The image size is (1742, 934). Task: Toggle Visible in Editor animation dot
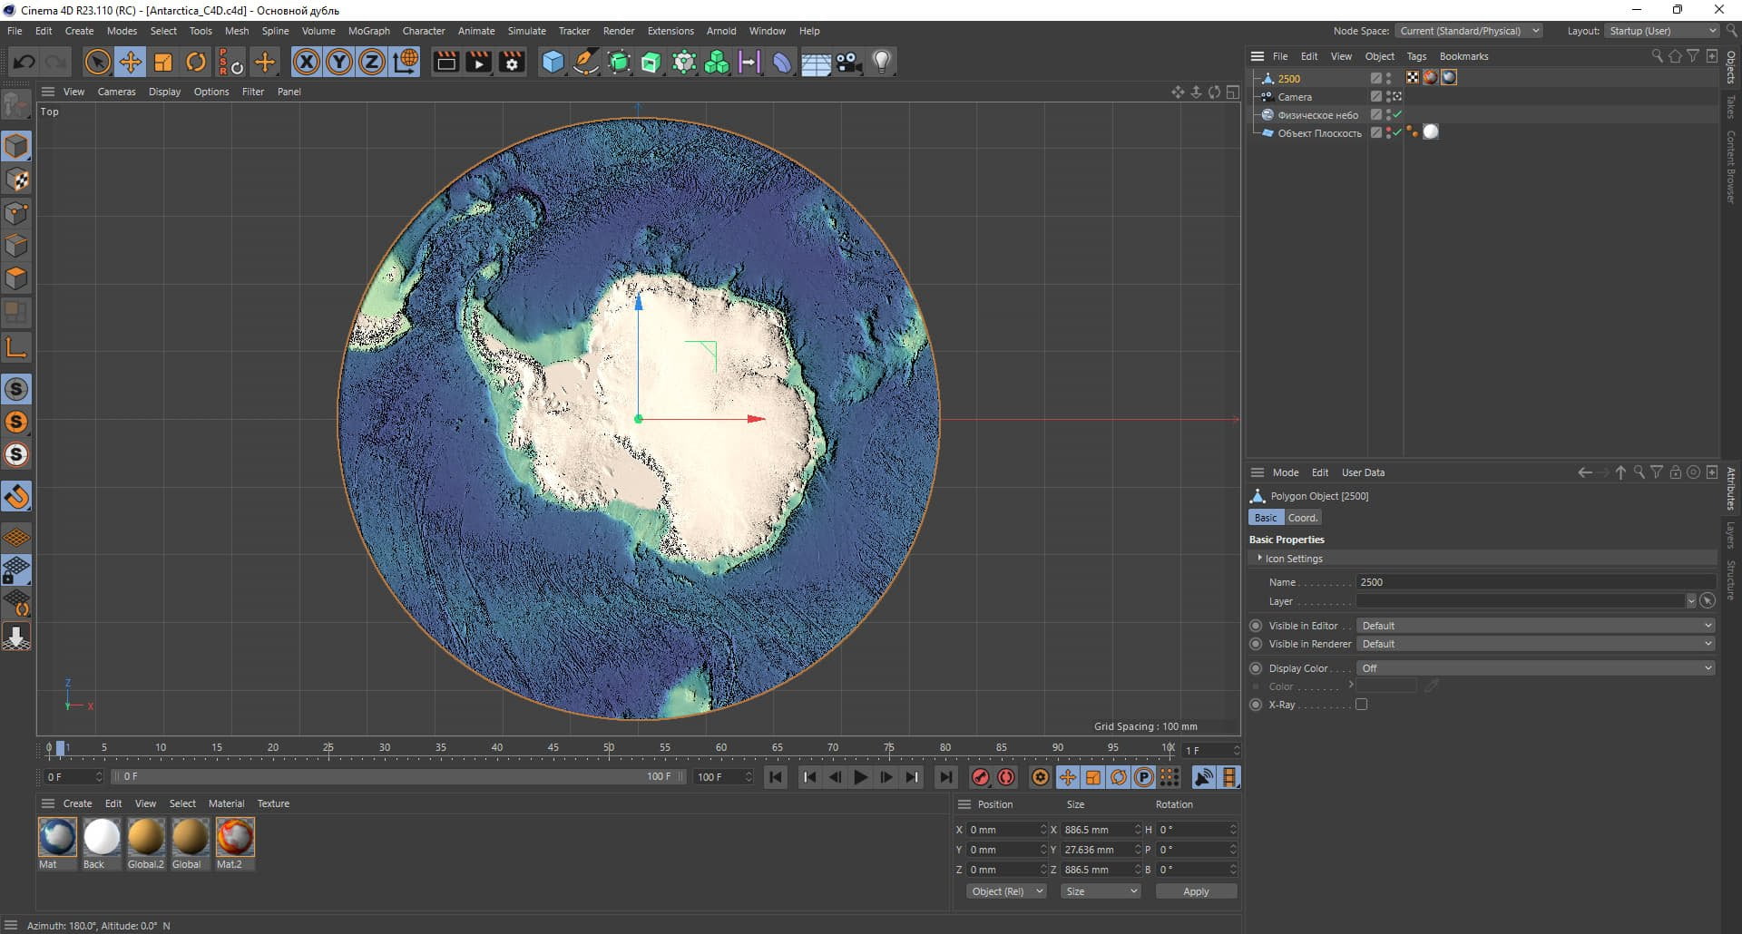pos(1256,626)
